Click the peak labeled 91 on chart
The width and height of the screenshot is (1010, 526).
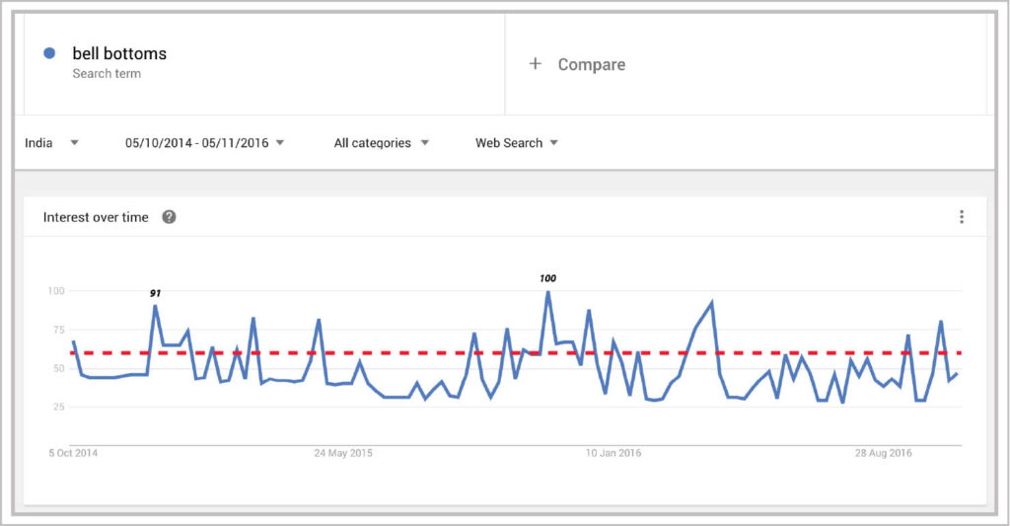coord(155,306)
